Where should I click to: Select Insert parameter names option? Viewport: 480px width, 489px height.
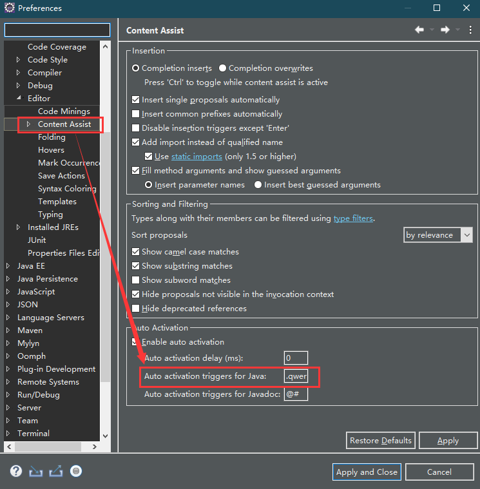(x=148, y=185)
